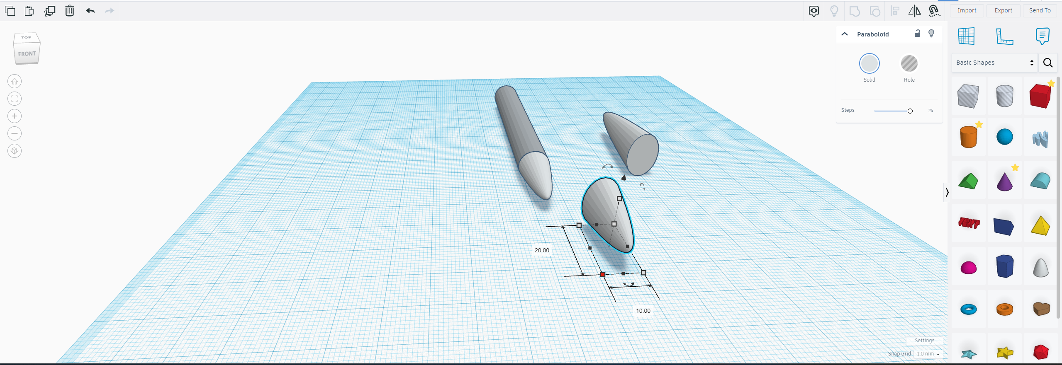Pick the red Text shape

[x=968, y=223]
